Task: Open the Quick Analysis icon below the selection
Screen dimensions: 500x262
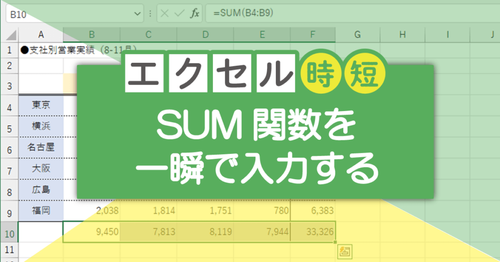Action: 344,251
